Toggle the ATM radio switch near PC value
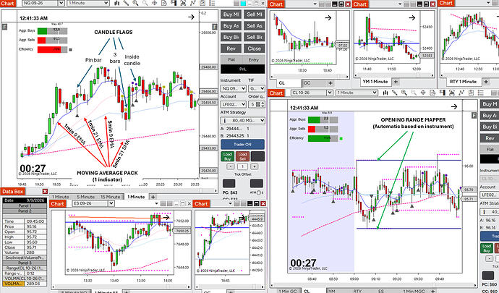Image resolution: width=499 pixels, height=293 pixels. pos(260,192)
